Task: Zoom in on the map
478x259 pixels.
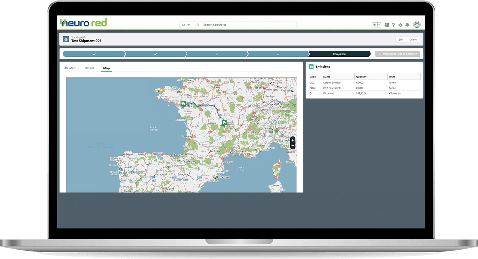Action: 292,140
